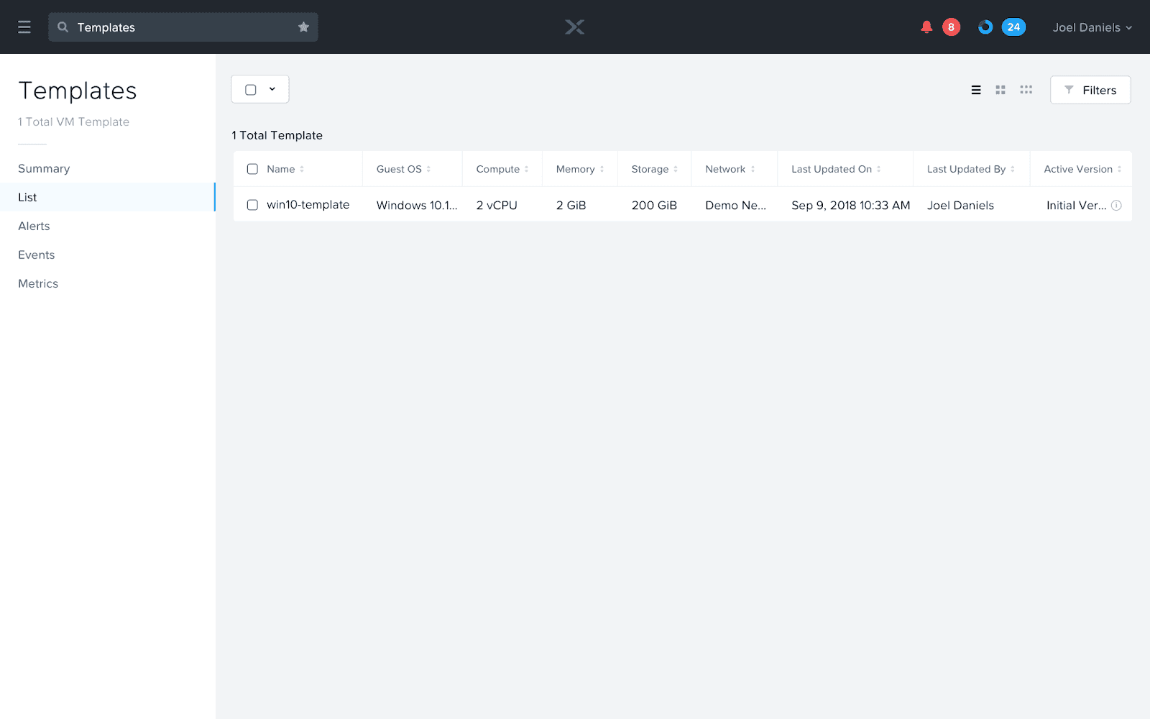Go to the Alerts sidebar tab
This screenshot has height=719, width=1150.
[108, 226]
